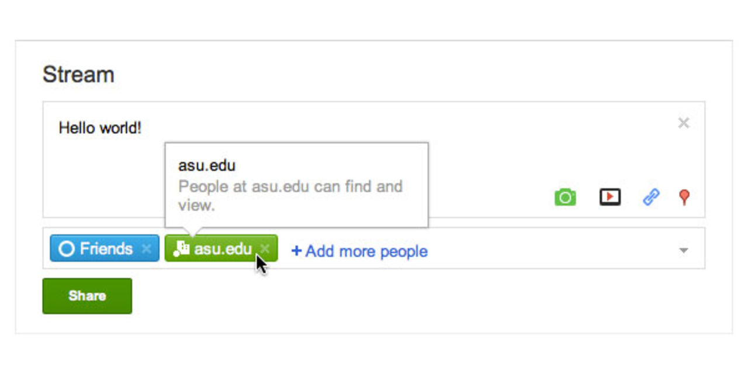Dismiss the post box with the X icon
The height and width of the screenshot is (374, 748).
(x=683, y=123)
